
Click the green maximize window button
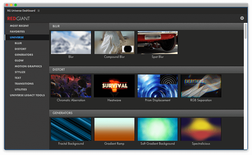(x=16, y=5)
